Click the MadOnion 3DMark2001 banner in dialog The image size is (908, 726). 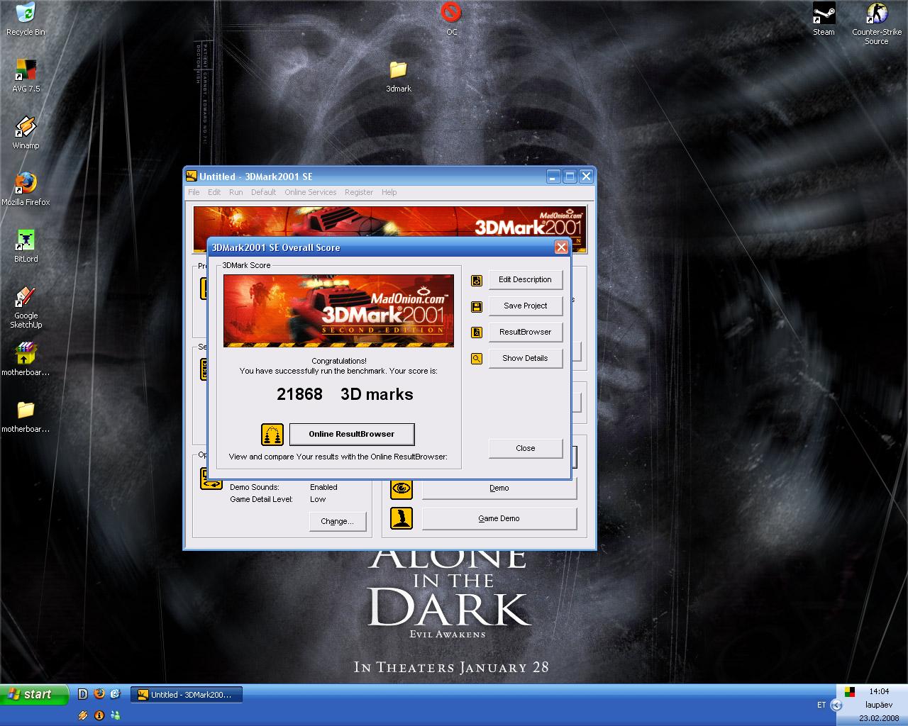click(338, 311)
